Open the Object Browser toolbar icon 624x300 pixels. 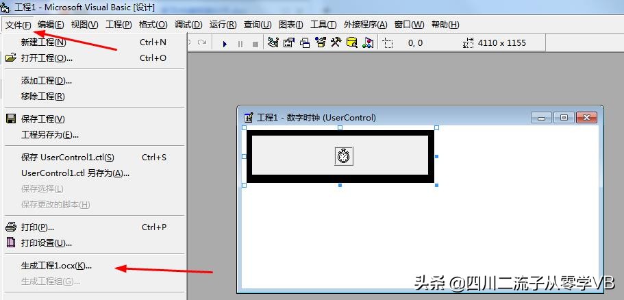point(321,42)
